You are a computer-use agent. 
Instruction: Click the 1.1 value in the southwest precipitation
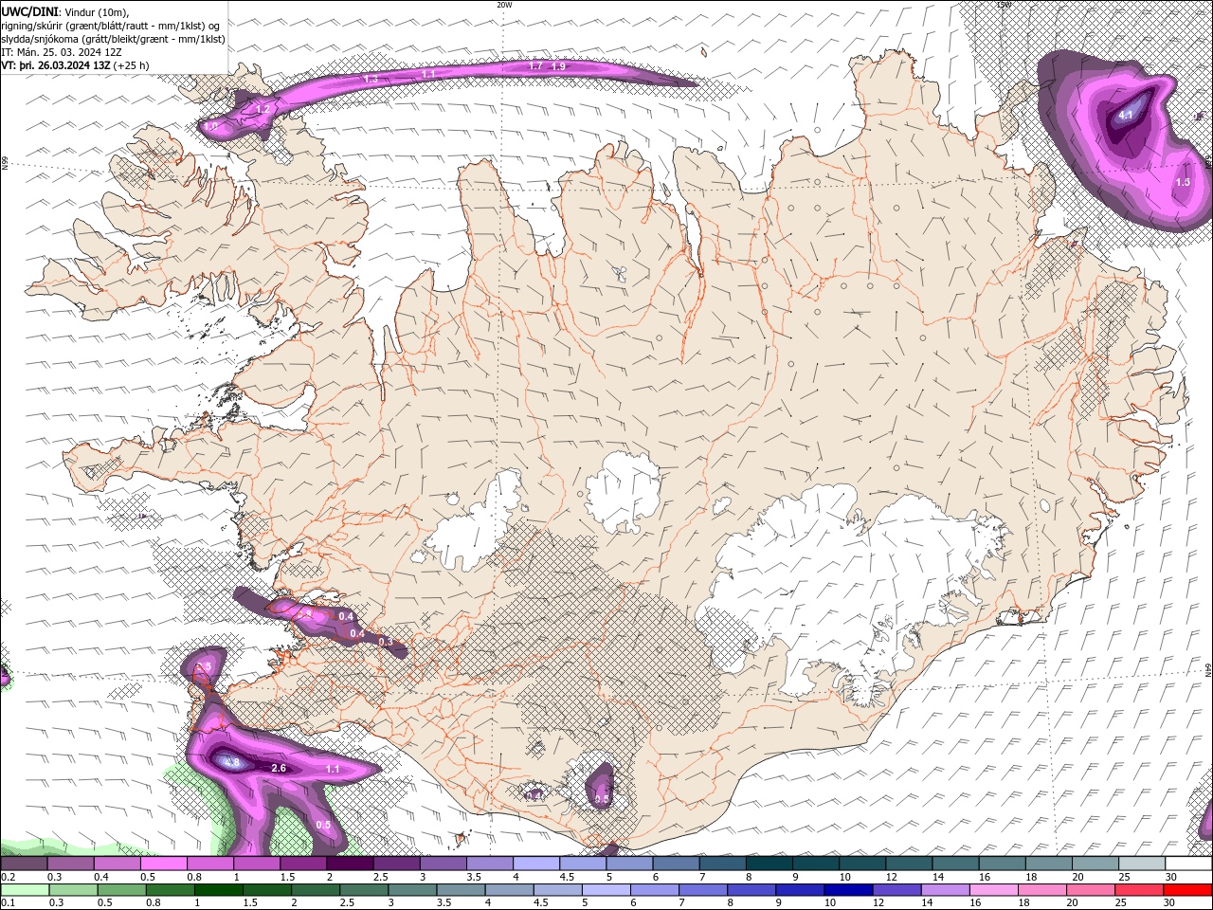[x=333, y=769]
